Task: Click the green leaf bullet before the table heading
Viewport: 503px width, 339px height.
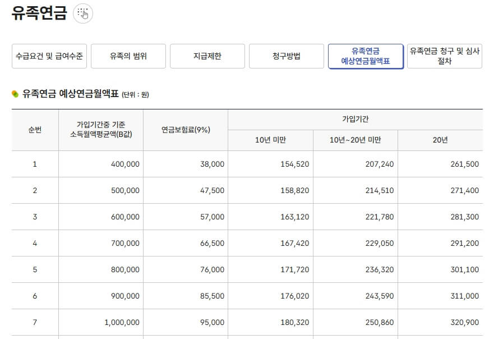Action: (x=13, y=93)
